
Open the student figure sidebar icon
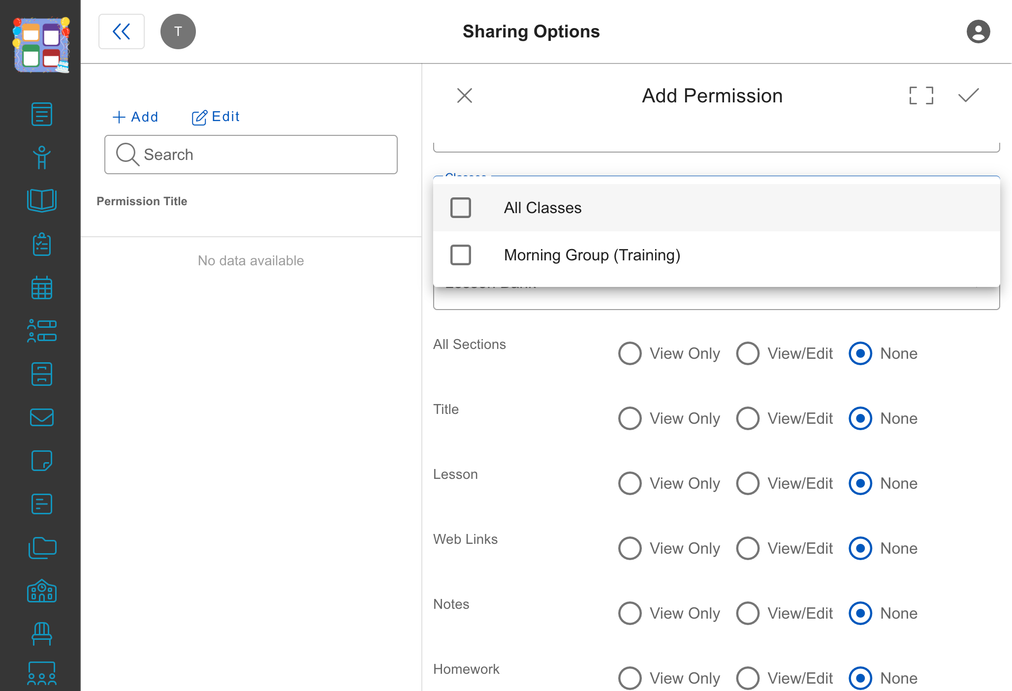pos(42,157)
